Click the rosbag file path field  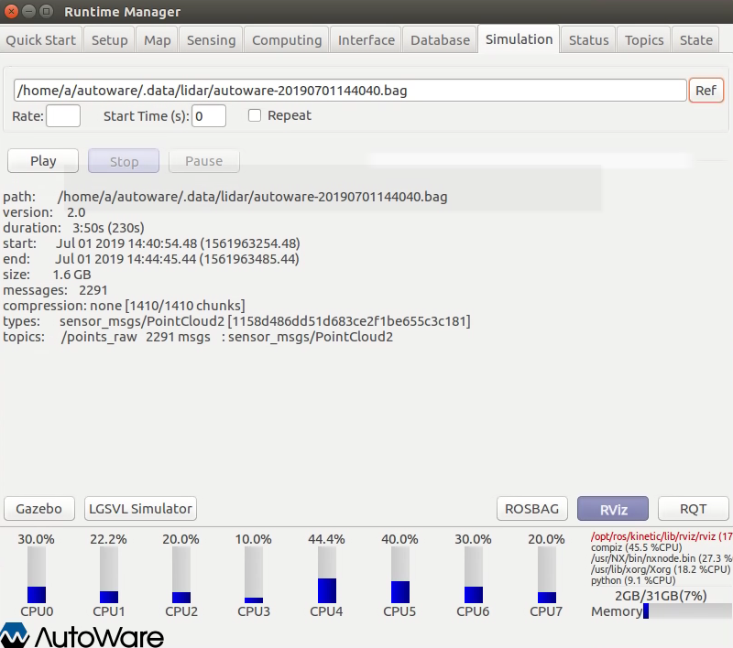(350, 90)
